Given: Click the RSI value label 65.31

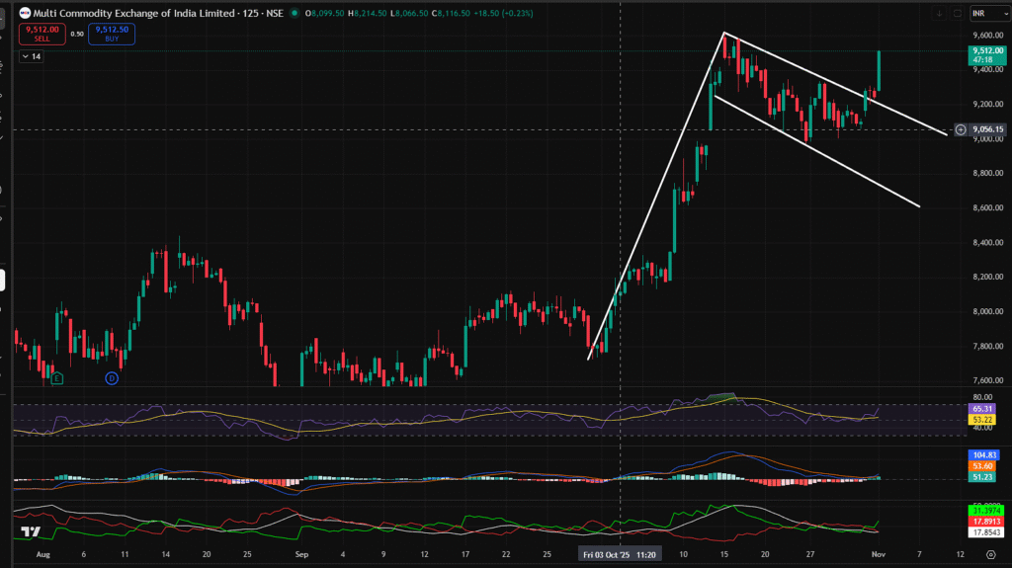Looking at the screenshot, I should pyautogui.click(x=982, y=408).
